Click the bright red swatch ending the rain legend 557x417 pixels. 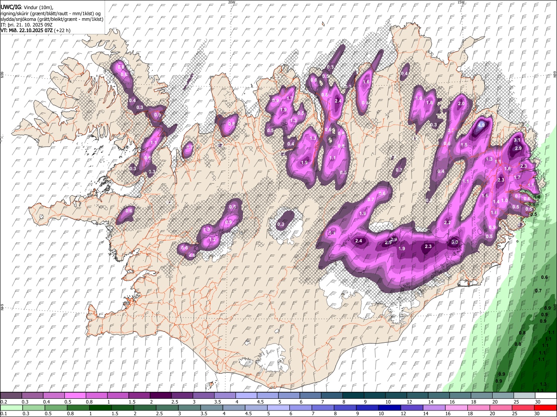pyautogui.click(x=545, y=408)
